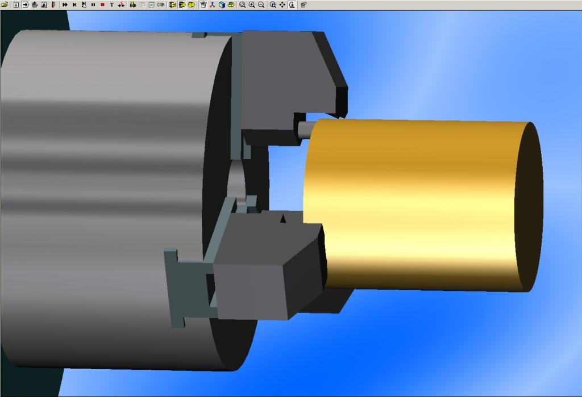The width and height of the screenshot is (582, 397).
Task: Select the hand tool icon
Action: click(x=35, y=5)
